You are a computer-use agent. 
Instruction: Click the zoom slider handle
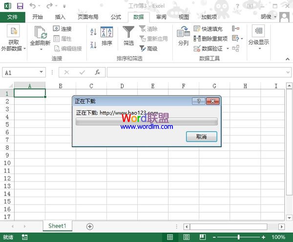[238, 237]
